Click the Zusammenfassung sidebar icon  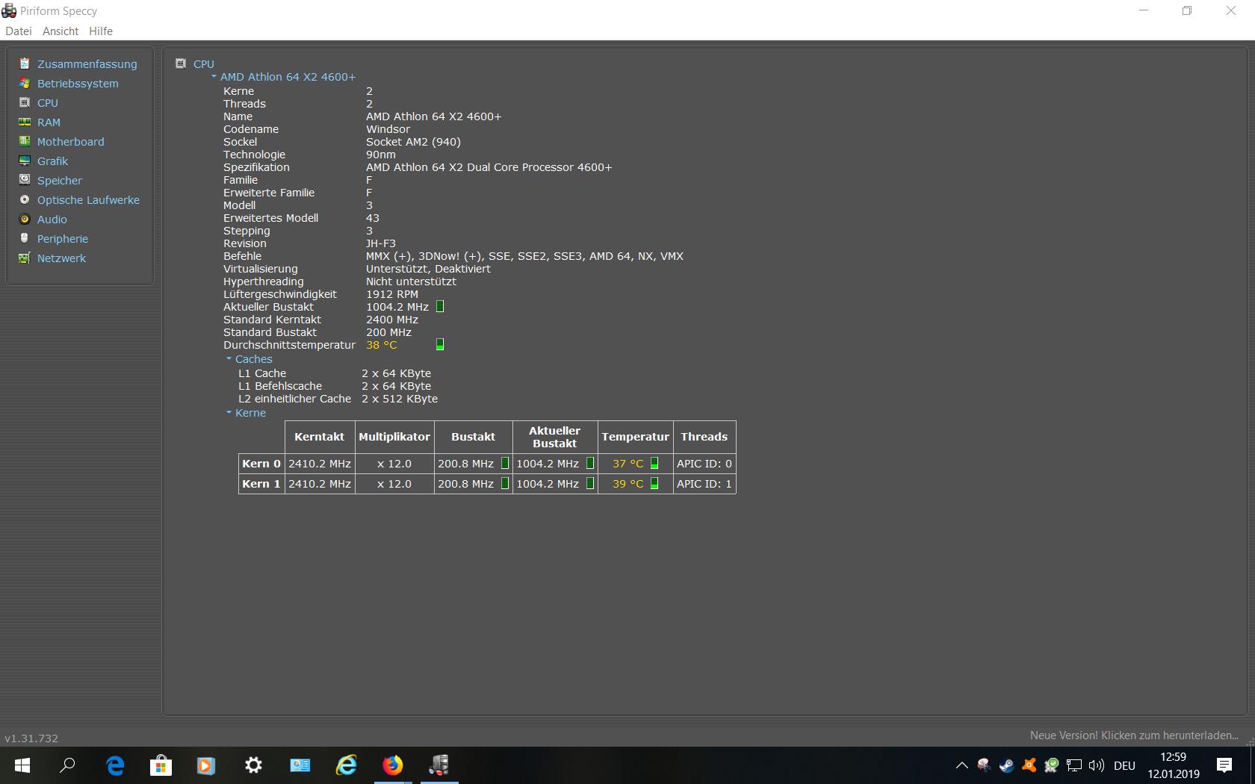click(x=25, y=63)
